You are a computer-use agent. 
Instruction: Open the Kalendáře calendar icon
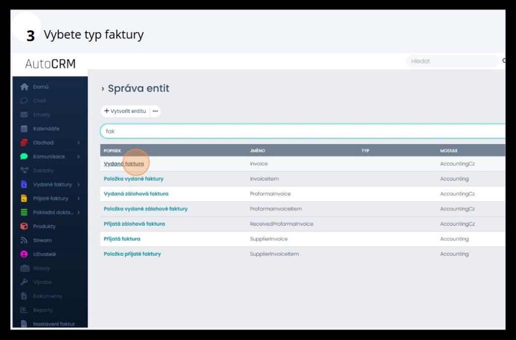pyautogui.click(x=24, y=128)
